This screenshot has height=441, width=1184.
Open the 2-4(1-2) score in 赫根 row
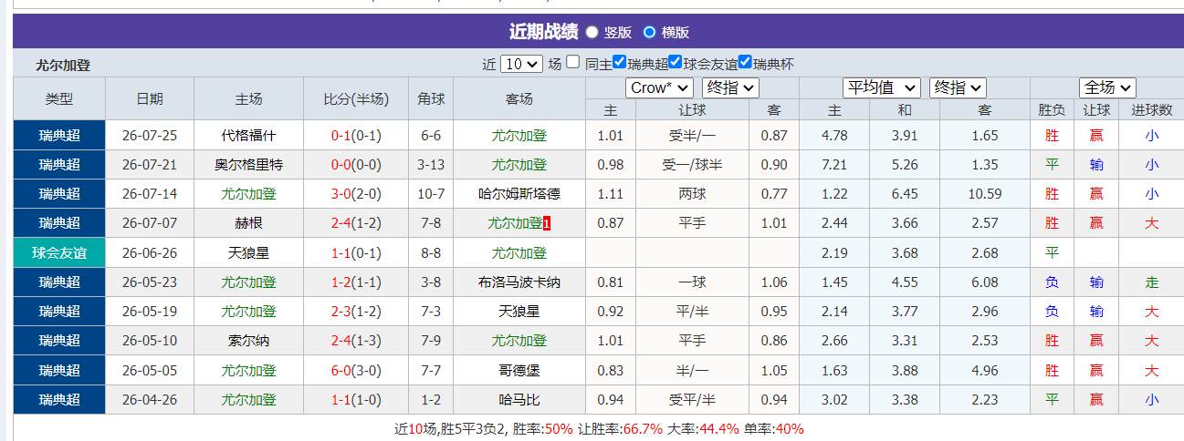click(356, 223)
